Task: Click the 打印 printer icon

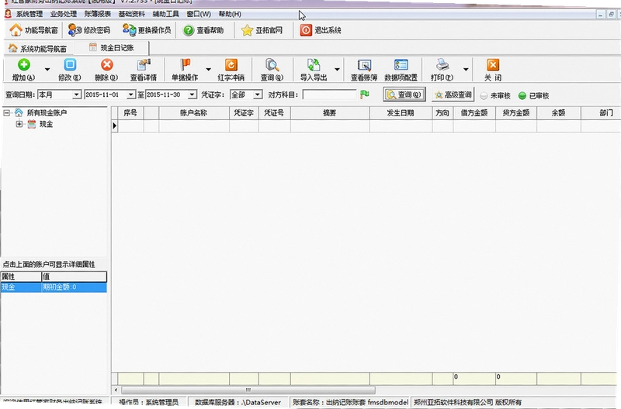Action: pos(442,65)
